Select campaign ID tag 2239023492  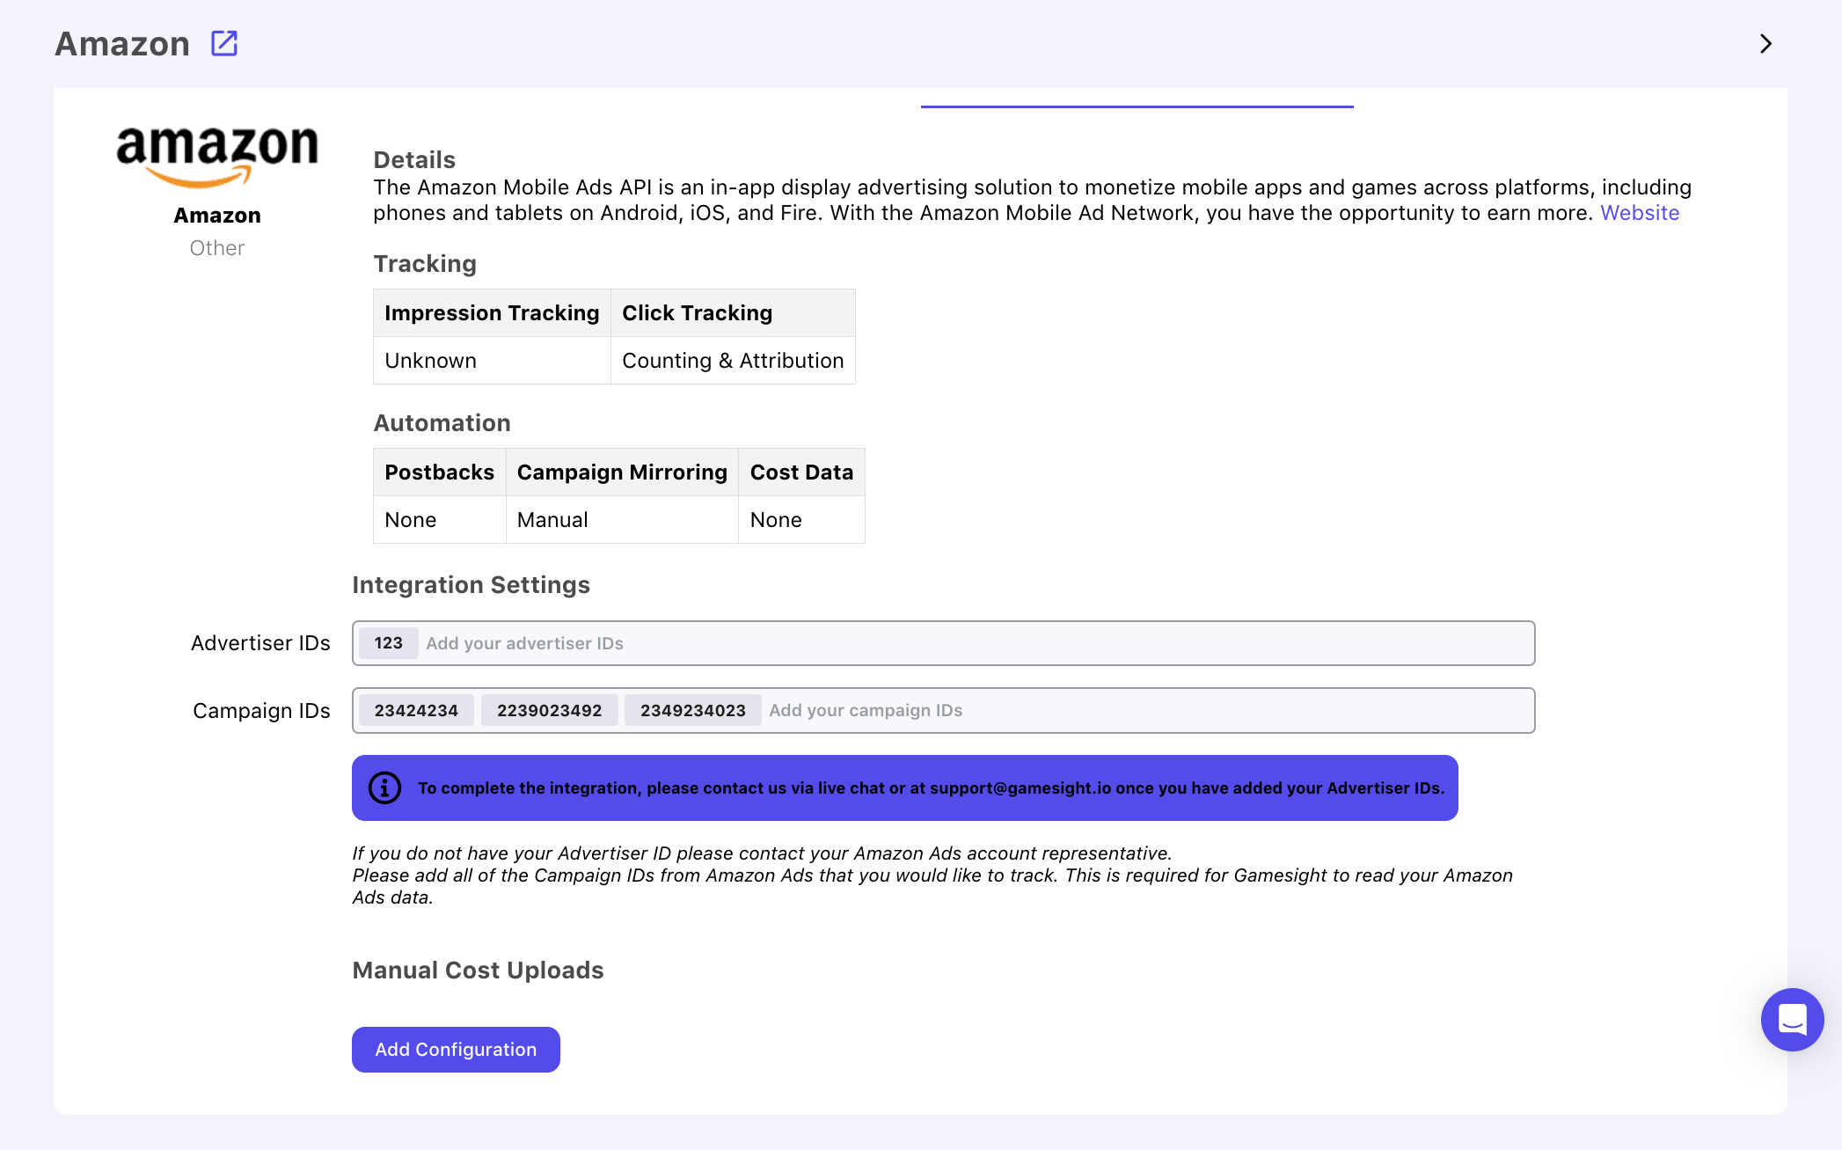pos(549,710)
